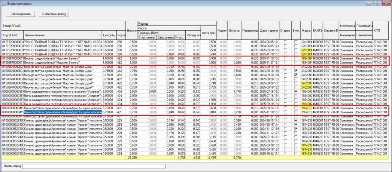Click the Марка column header
The width and height of the screenshot is (392, 172).
(306, 30)
